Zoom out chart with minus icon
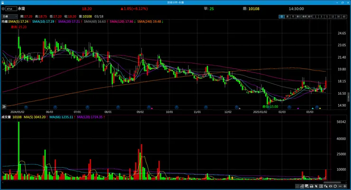 click(x=340, y=186)
